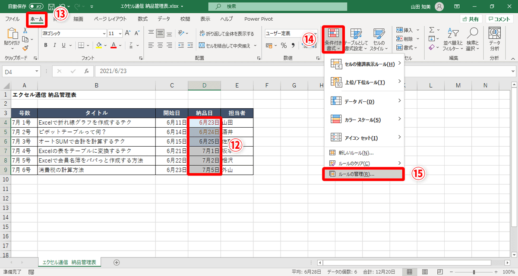Open Sort & Filter (並べ替えとフィルター) dropdown

coord(452,40)
